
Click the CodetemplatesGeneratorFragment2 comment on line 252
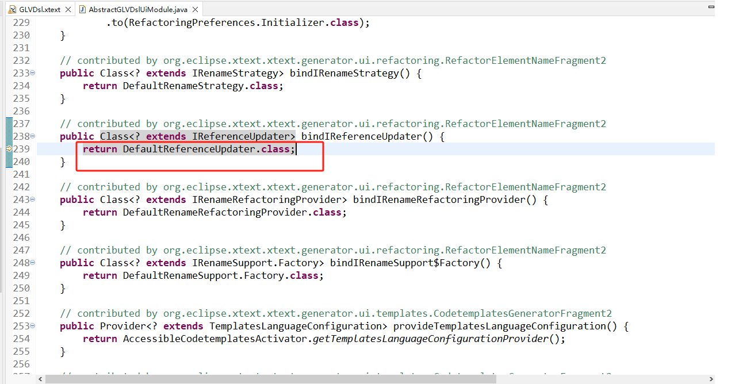coord(336,313)
